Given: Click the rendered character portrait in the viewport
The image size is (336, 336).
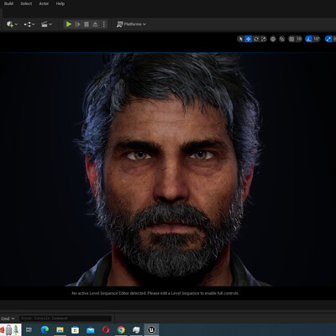Looking at the screenshot, I should coord(168,170).
